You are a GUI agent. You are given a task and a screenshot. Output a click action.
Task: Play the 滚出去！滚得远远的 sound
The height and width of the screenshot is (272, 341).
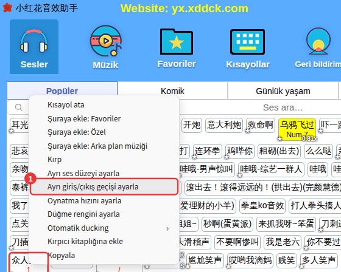[x=262, y=188]
